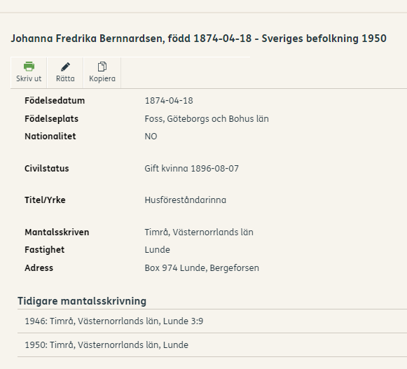
Task: Click the birth date value 1874-04-18
Action: 169,101
